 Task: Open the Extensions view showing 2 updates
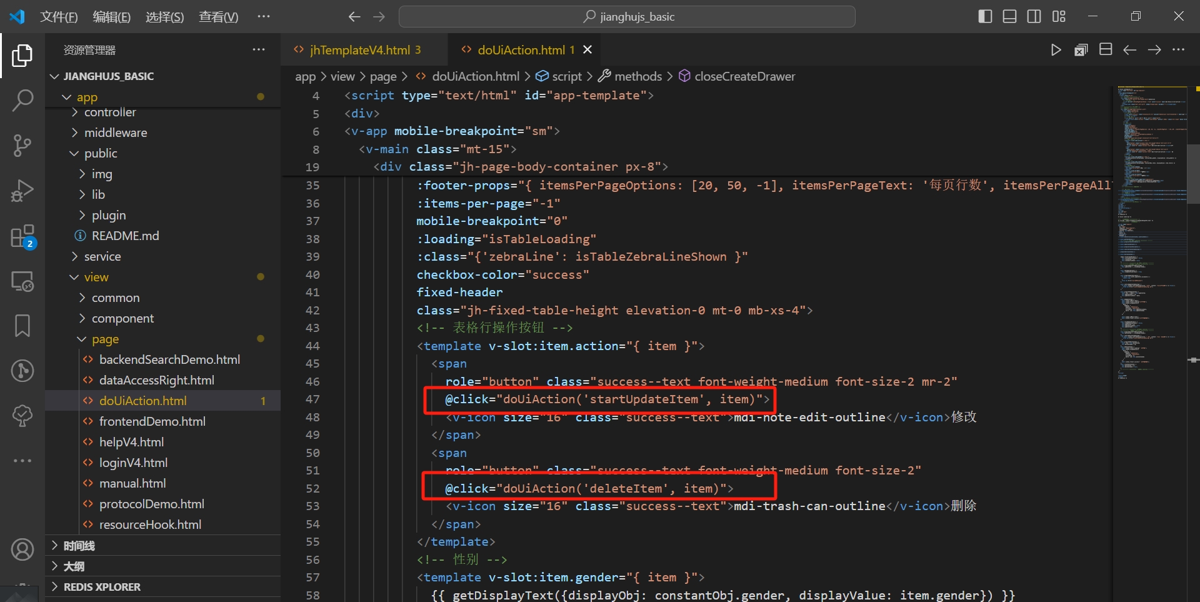pyautogui.click(x=22, y=236)
